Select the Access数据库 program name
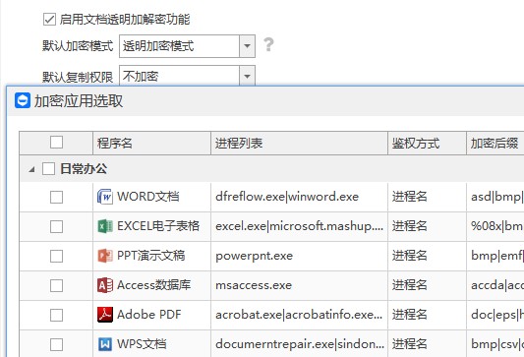 (153, 285)
